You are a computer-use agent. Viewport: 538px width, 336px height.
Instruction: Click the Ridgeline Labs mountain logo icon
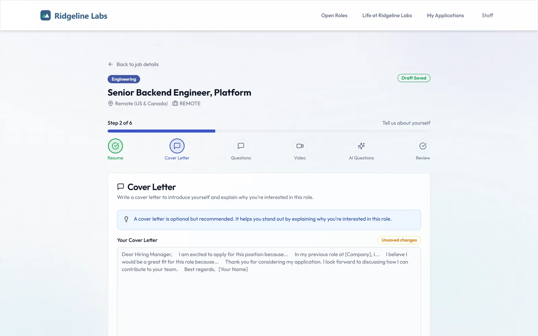click(x=45, y=15)
